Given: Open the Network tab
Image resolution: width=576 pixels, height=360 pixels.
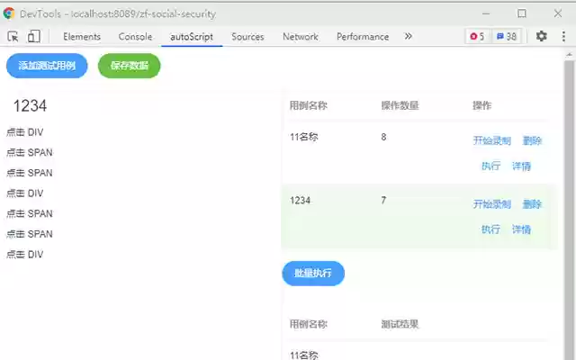Looking at the screenshot, I should (x=301, y=36).
